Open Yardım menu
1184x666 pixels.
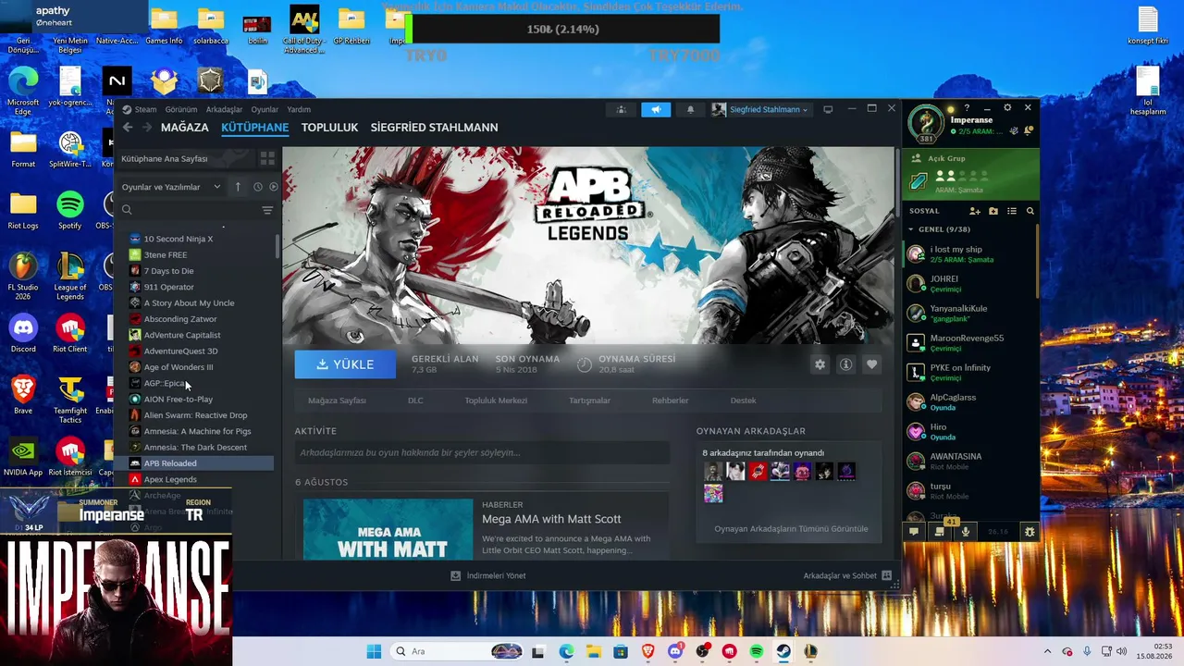click(299, 109)
